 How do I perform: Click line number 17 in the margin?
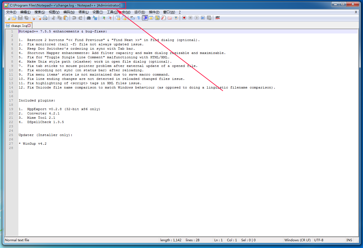coord(11,100)
